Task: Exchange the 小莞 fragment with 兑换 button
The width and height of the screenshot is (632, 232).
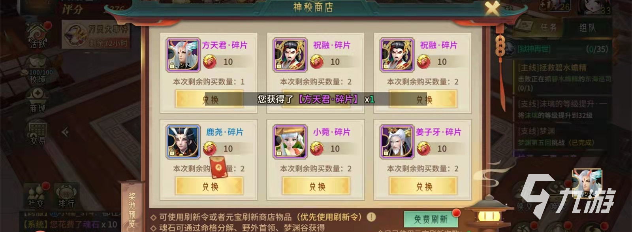Action: (317, 186)
